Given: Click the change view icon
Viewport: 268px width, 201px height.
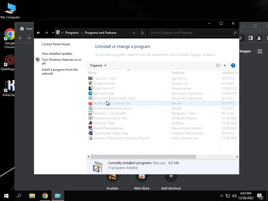Looking at the screenshot, I should [x=219, y=65].
